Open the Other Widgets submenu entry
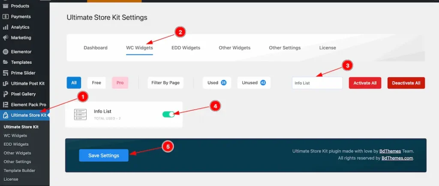 17,153
